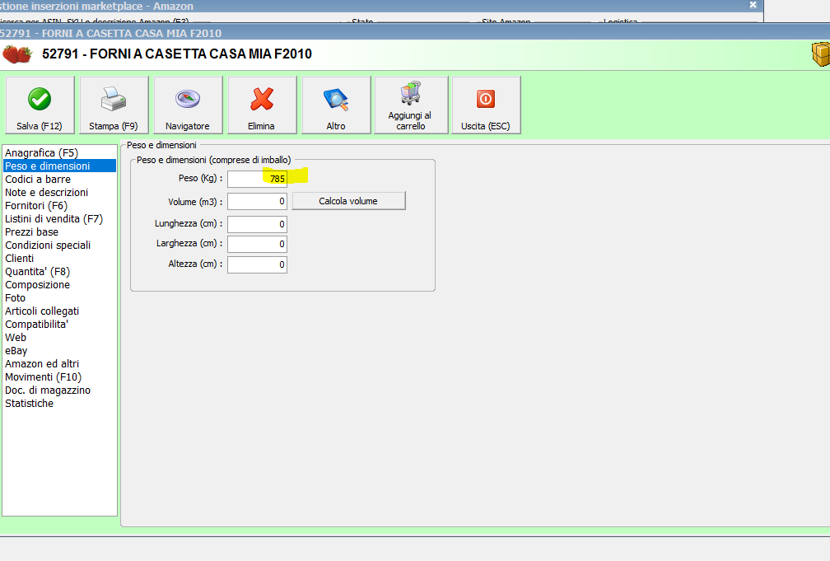Click the Volume (m3) input field

257,201
